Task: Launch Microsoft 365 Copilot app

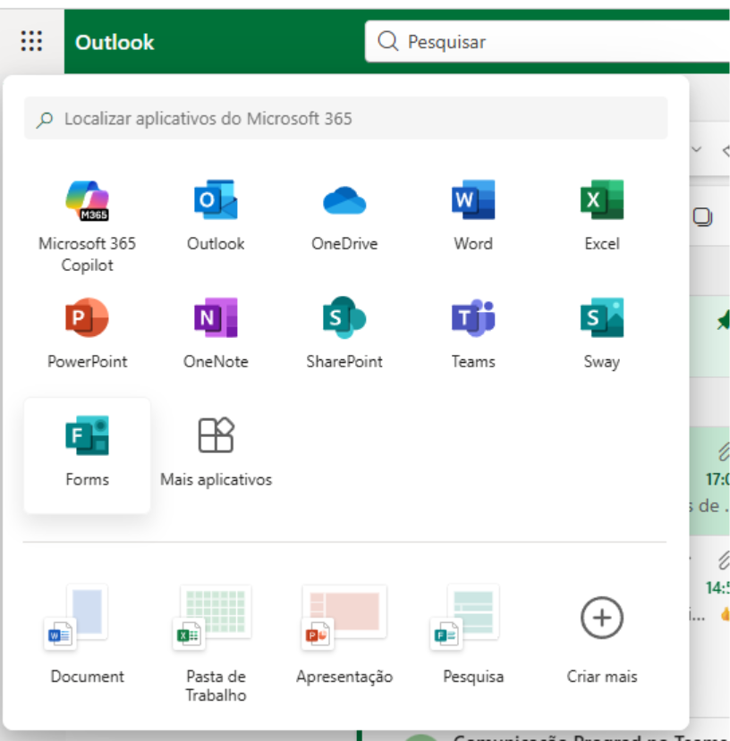Action: click(87, 215)
